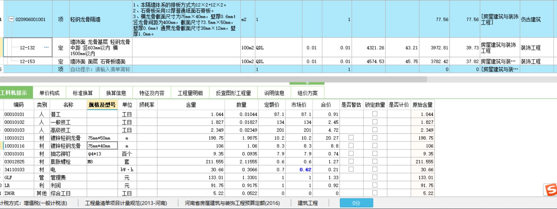Click 工程量清单项目计量规范(2013-河南) in status bar

(126, 203)
